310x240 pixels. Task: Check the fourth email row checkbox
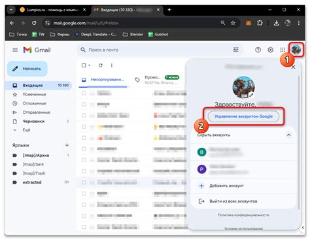pos(84,127)
